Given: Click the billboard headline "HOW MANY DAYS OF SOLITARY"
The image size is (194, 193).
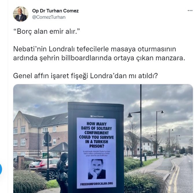Looking at the screenshot, I should pyautogui.click(x=96, y=126).
